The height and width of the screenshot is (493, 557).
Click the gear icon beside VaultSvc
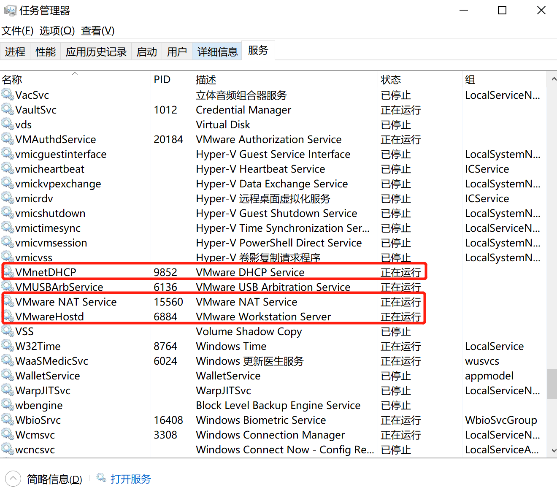click(x=8, y=109)
